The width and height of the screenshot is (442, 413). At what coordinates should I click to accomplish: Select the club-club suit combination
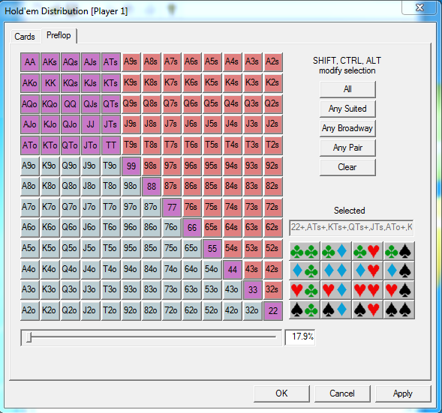click(305, 251)
